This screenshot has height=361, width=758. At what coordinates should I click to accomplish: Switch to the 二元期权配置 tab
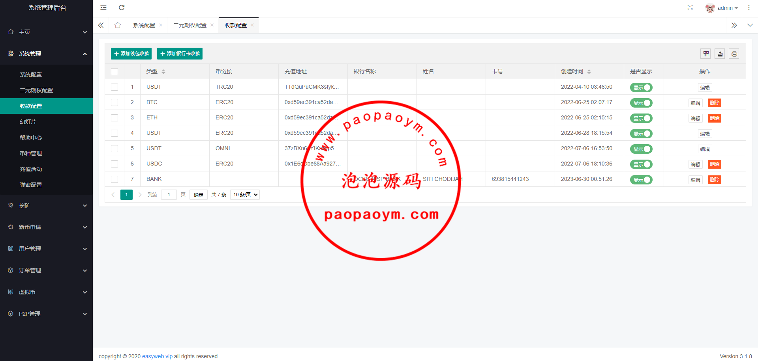pyautogui.click(x=190, y=25)
